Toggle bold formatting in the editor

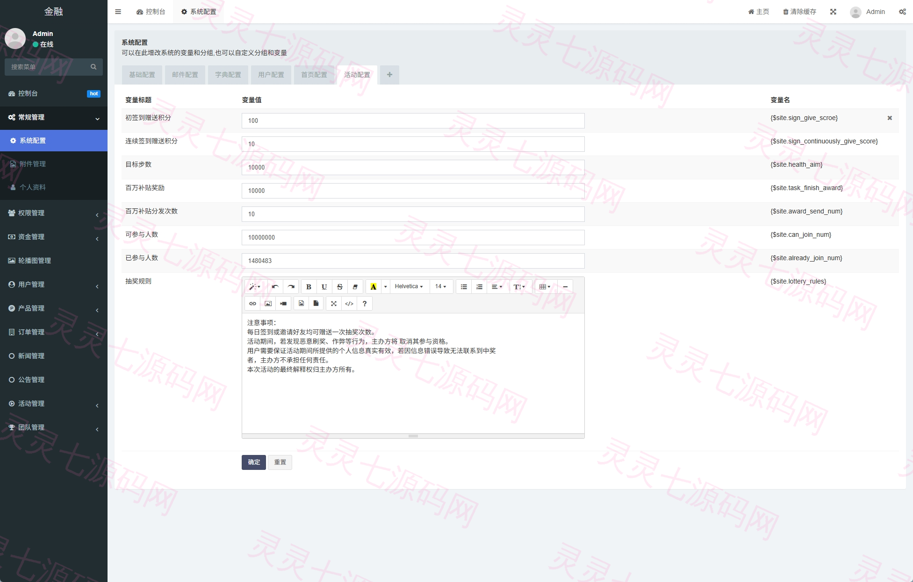click(309, 287)
